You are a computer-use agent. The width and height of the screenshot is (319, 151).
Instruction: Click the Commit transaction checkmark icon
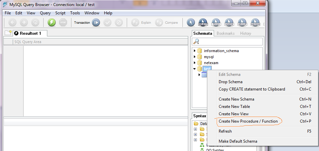tap(107, 22)
